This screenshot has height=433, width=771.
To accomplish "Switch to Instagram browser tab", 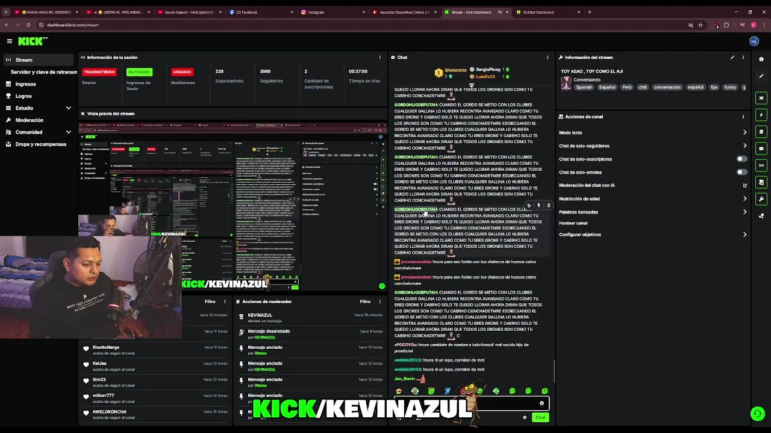I will [333, 12].
